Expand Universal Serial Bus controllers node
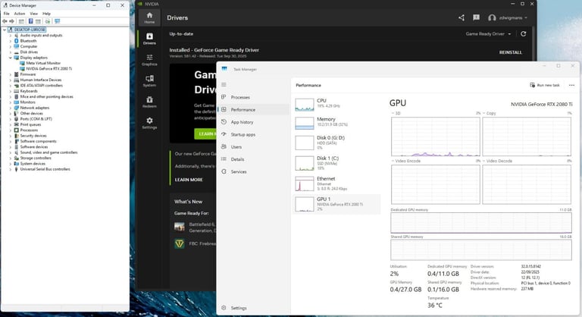 (11, 169)
